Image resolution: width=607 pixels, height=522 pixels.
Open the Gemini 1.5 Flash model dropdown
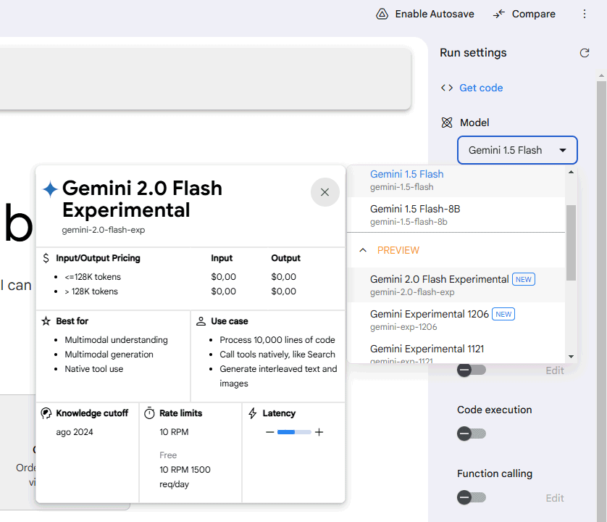517,150
